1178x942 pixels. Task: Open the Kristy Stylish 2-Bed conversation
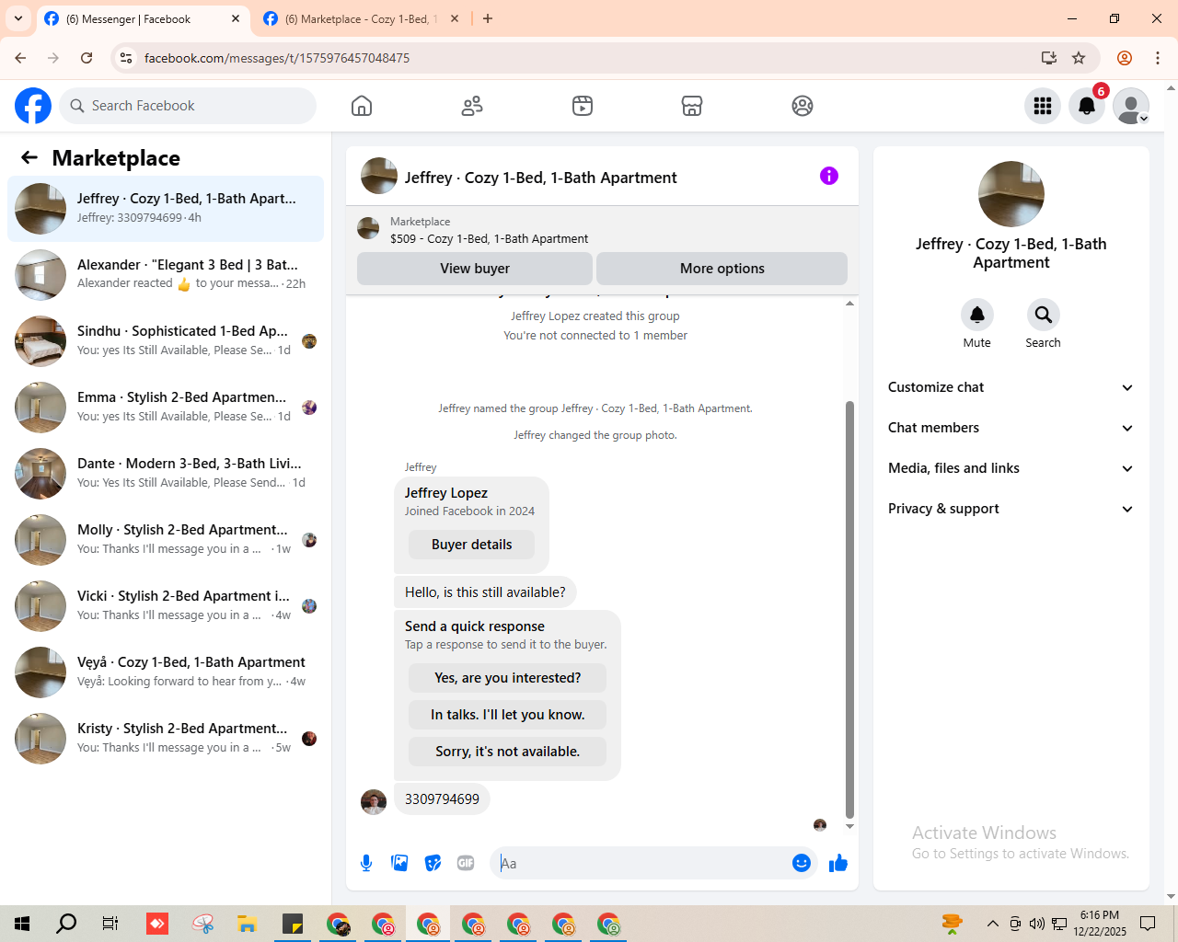pyautogui.click(x=166, y=739)
